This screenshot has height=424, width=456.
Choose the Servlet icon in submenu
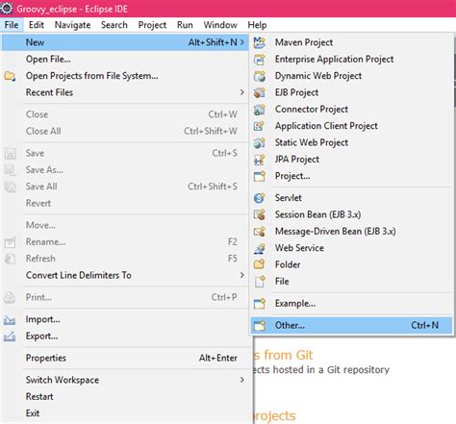click(260, 198)
